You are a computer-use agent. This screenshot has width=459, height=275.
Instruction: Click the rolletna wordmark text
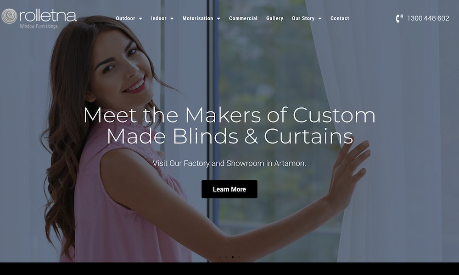(48, 16)
